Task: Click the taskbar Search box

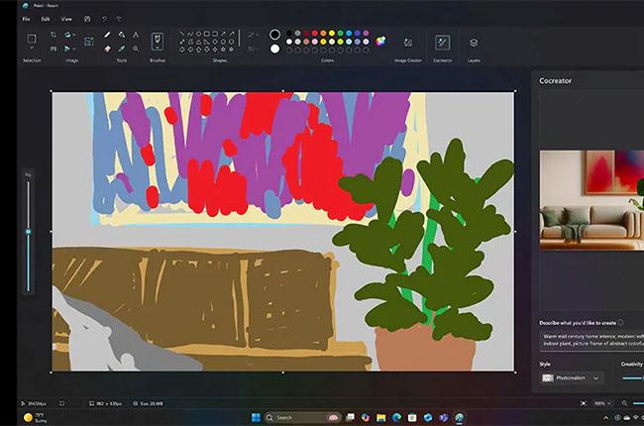Action: [303, 418]
